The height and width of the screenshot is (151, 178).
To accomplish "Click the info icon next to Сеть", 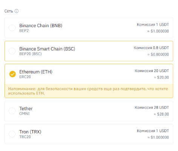I will pyautogui.click(x=17, y=11).
